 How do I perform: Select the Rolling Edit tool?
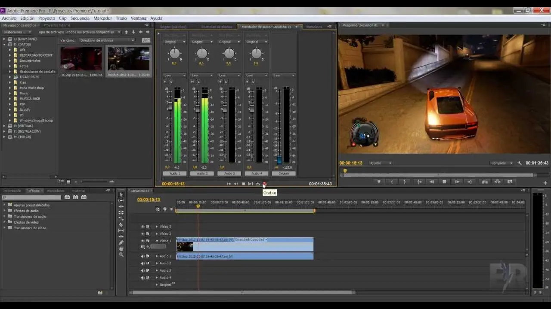pyautogui.click(x=121, y=212)
